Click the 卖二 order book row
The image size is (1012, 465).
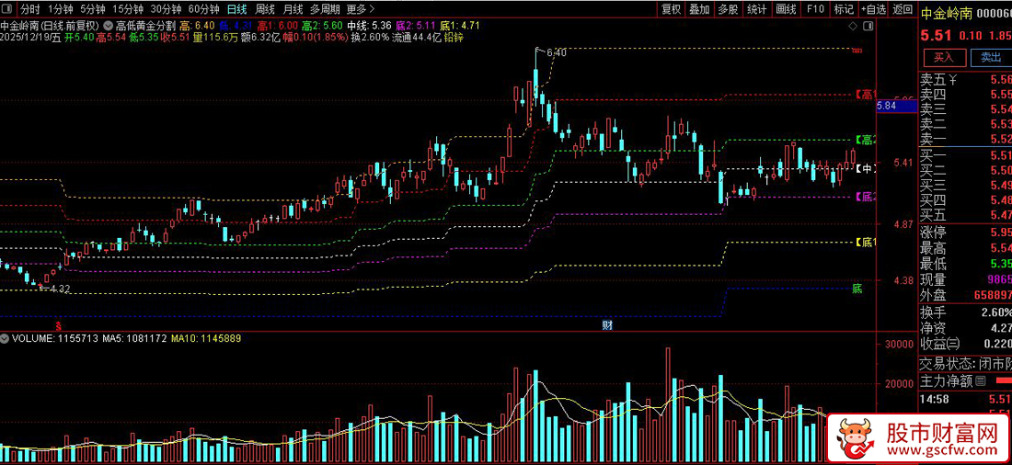(x=965, y=123)
